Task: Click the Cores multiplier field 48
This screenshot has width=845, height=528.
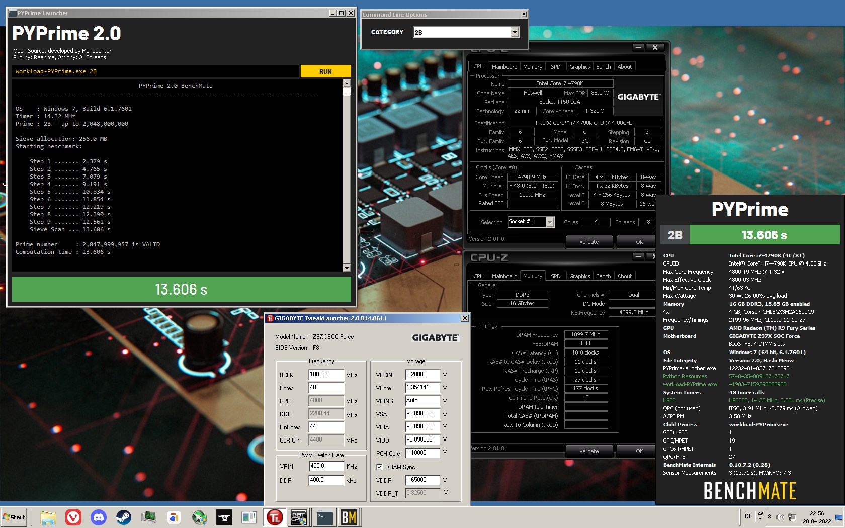Action: tap(326, 388)
